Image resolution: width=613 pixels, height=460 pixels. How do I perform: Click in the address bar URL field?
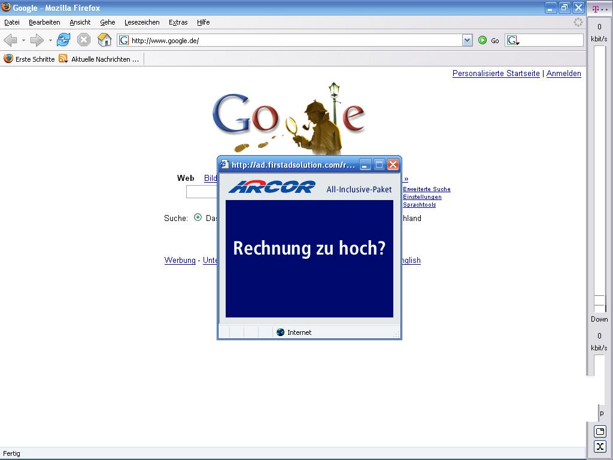tap(296, 40)
